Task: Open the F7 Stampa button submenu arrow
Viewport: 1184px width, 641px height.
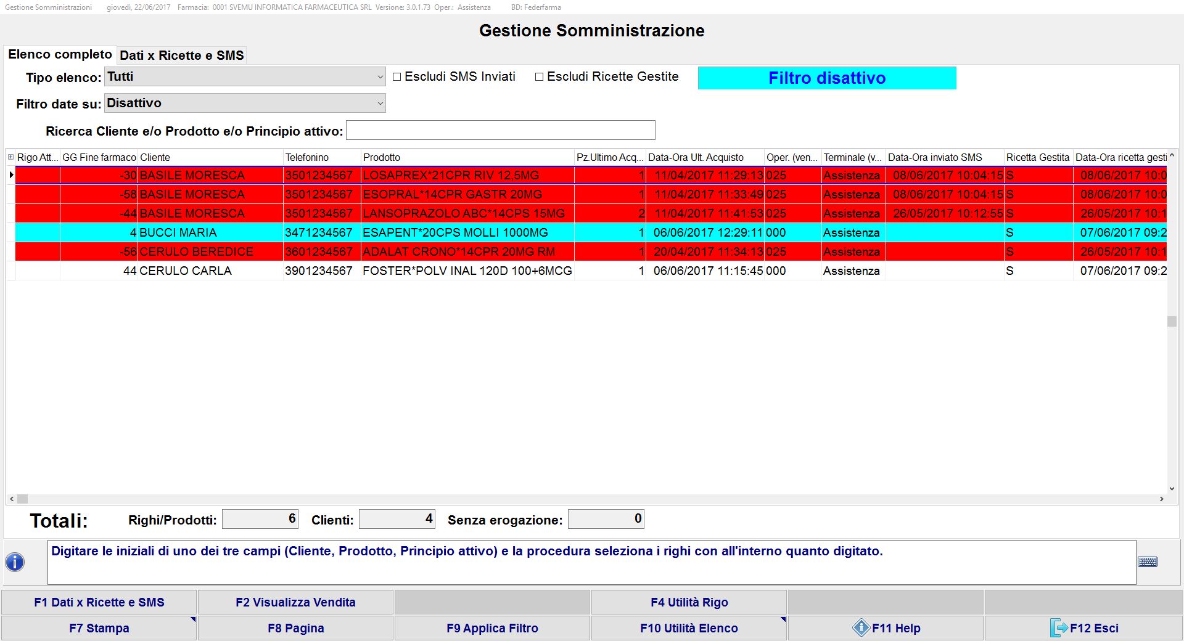Action: pyautogui.click(x=192, y=620)
